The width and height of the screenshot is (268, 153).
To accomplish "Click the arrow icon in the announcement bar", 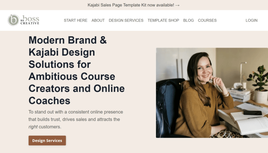I will [x=177, y=5].
